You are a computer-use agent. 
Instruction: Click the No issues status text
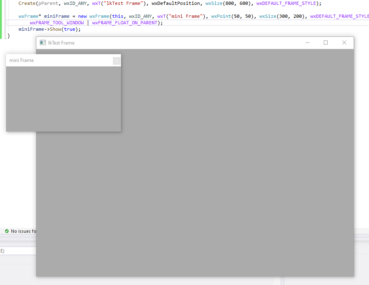pos(23,231)
